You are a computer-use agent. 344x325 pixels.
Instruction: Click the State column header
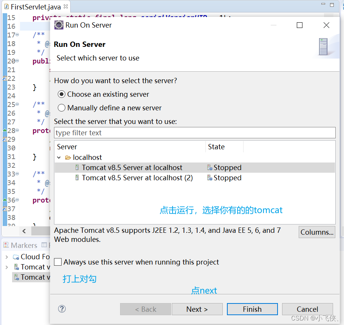tap(224, 147)
